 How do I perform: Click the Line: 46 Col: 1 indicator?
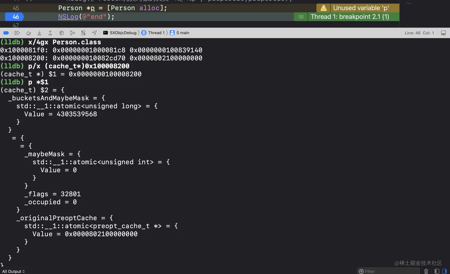[x=419, y=33]
